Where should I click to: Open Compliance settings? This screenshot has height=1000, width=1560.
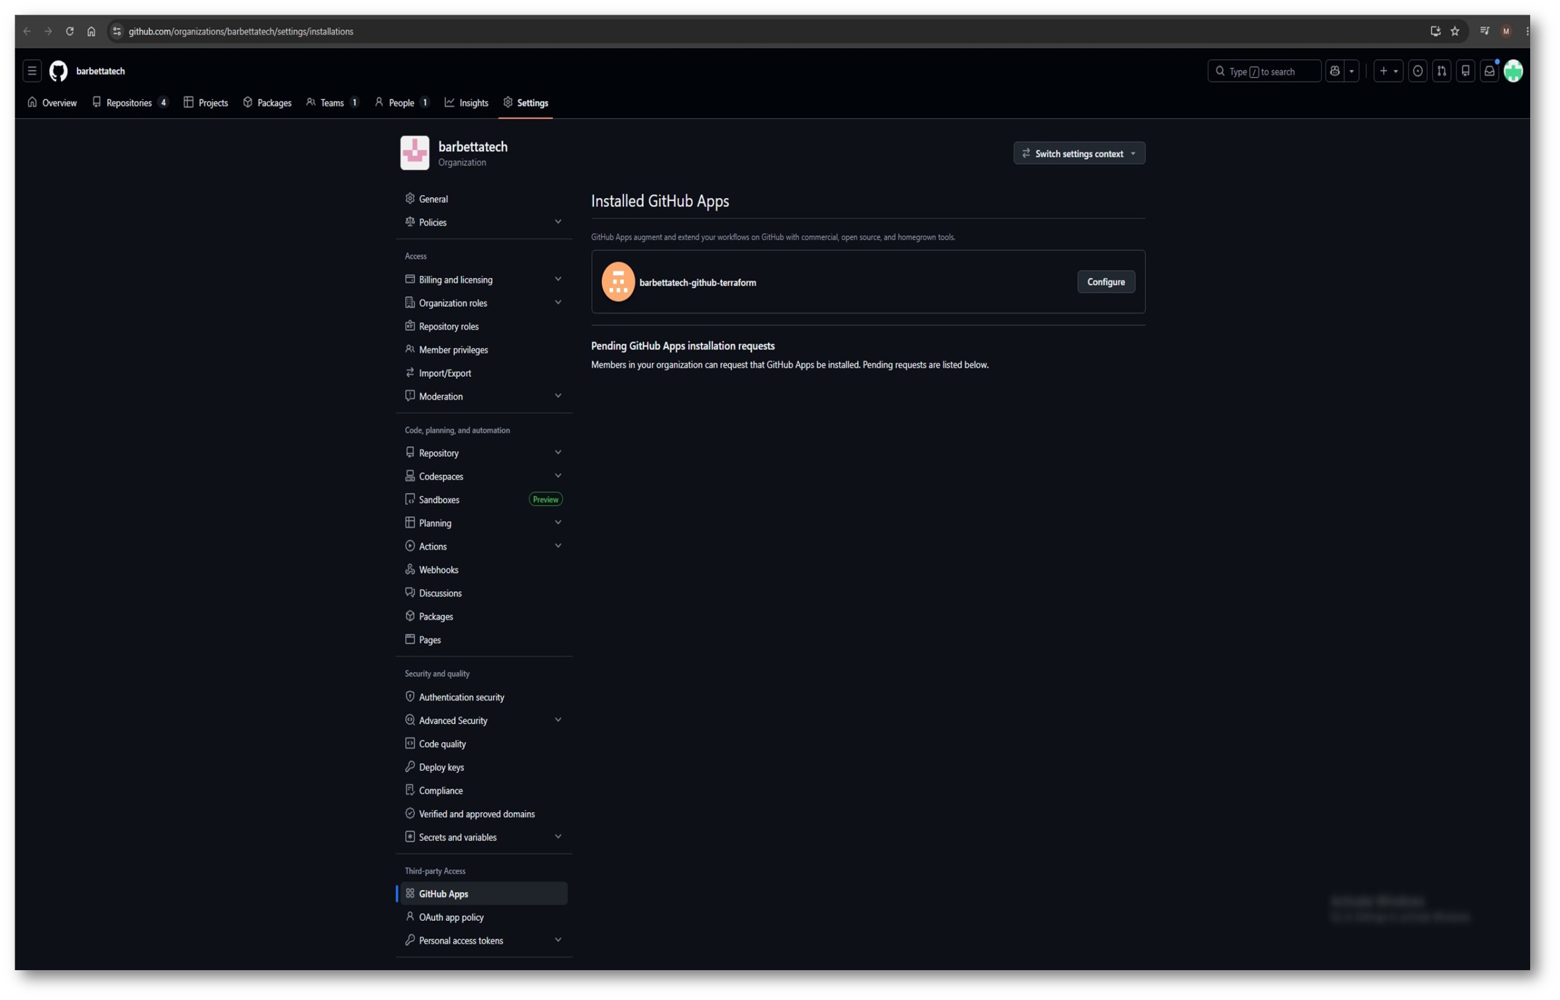pos(484,790)
